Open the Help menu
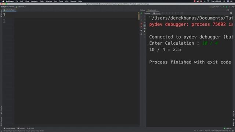The height and width of the screenshot is (132, 235). (x=80, y=1)
